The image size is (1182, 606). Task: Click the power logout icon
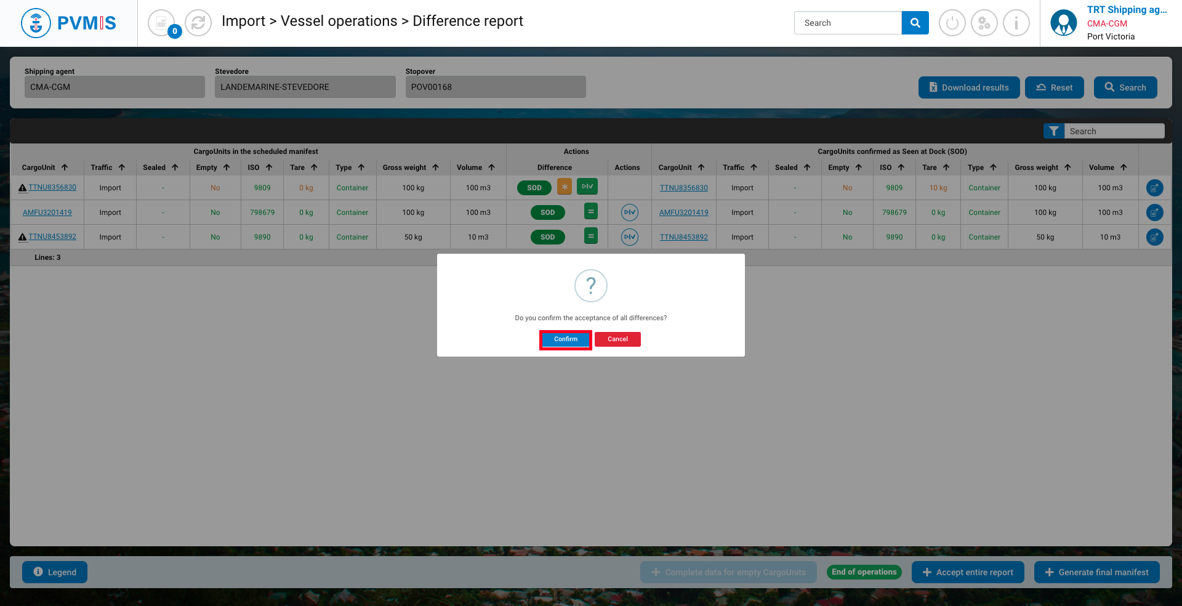pos(952,23)
